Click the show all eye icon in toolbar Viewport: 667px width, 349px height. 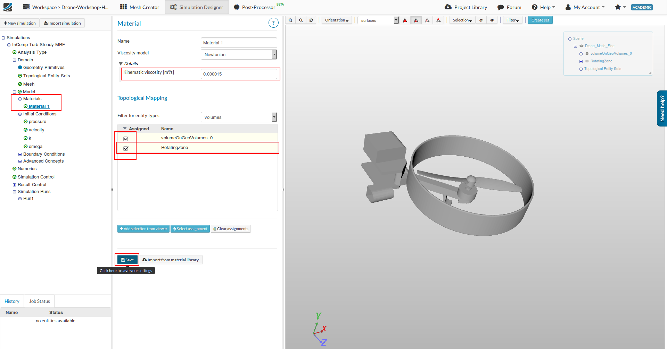click(x=492, y=20)
